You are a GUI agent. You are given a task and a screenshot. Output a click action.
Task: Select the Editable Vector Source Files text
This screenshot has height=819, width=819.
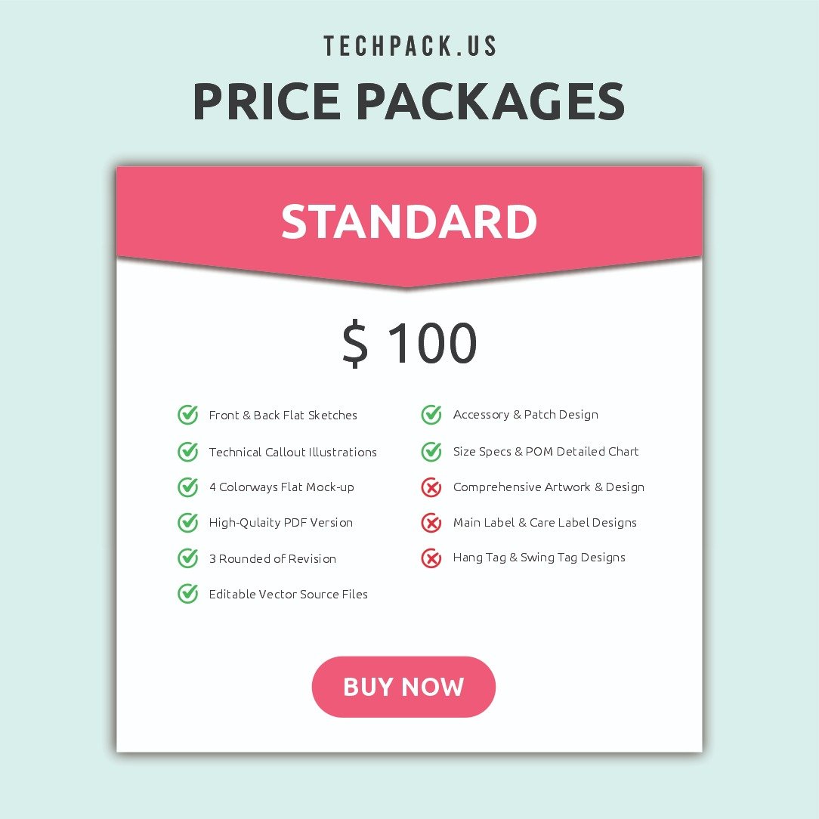click(x=289, y=594)
